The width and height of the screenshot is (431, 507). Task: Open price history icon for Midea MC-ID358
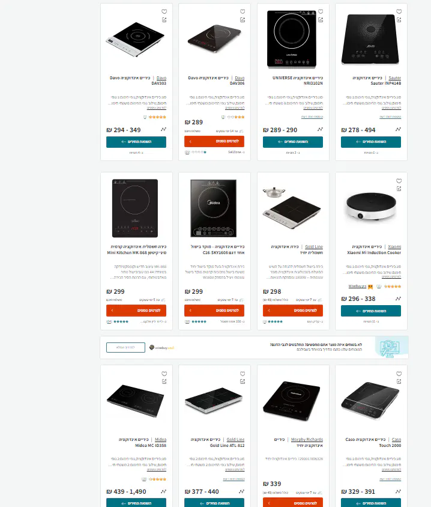tap(163, 491)
